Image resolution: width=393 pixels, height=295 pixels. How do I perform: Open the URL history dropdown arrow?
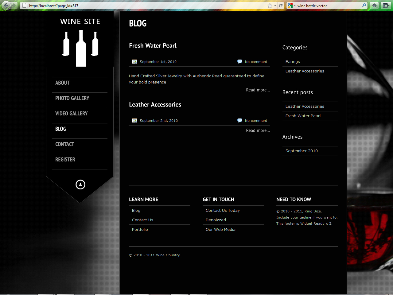coord(275,6)
